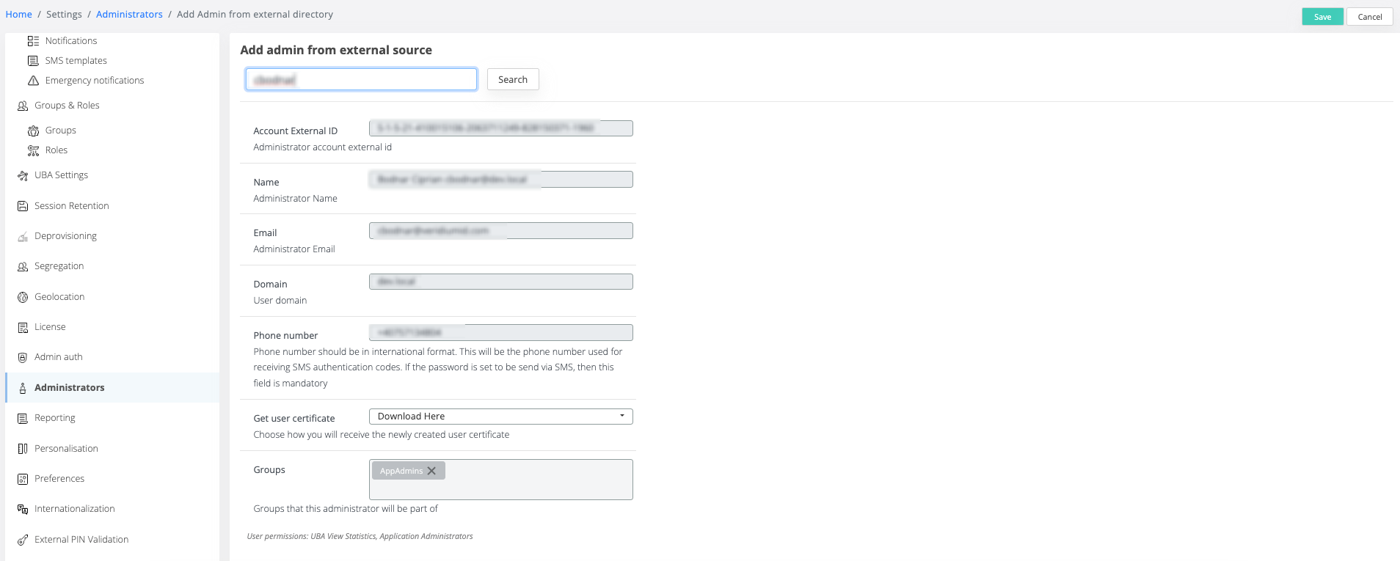Click the Groups & Roles icon
The image size is (1400, 561).
[x=23, y=106]
